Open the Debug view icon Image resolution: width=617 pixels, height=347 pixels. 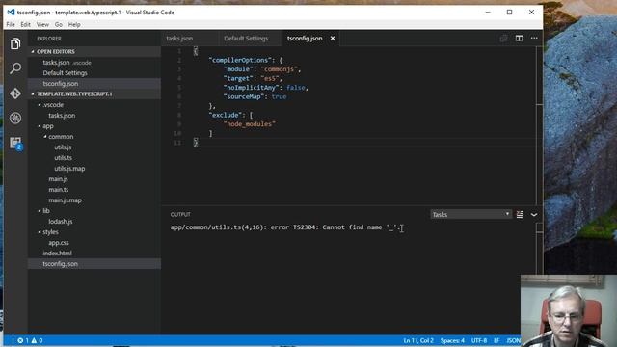coord(15,118)
